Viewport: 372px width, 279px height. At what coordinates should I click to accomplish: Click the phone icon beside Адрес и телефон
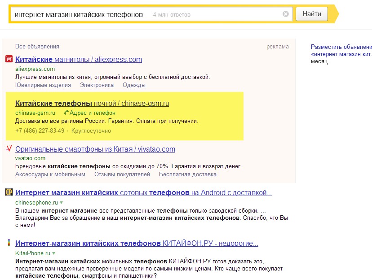point(66,113)
